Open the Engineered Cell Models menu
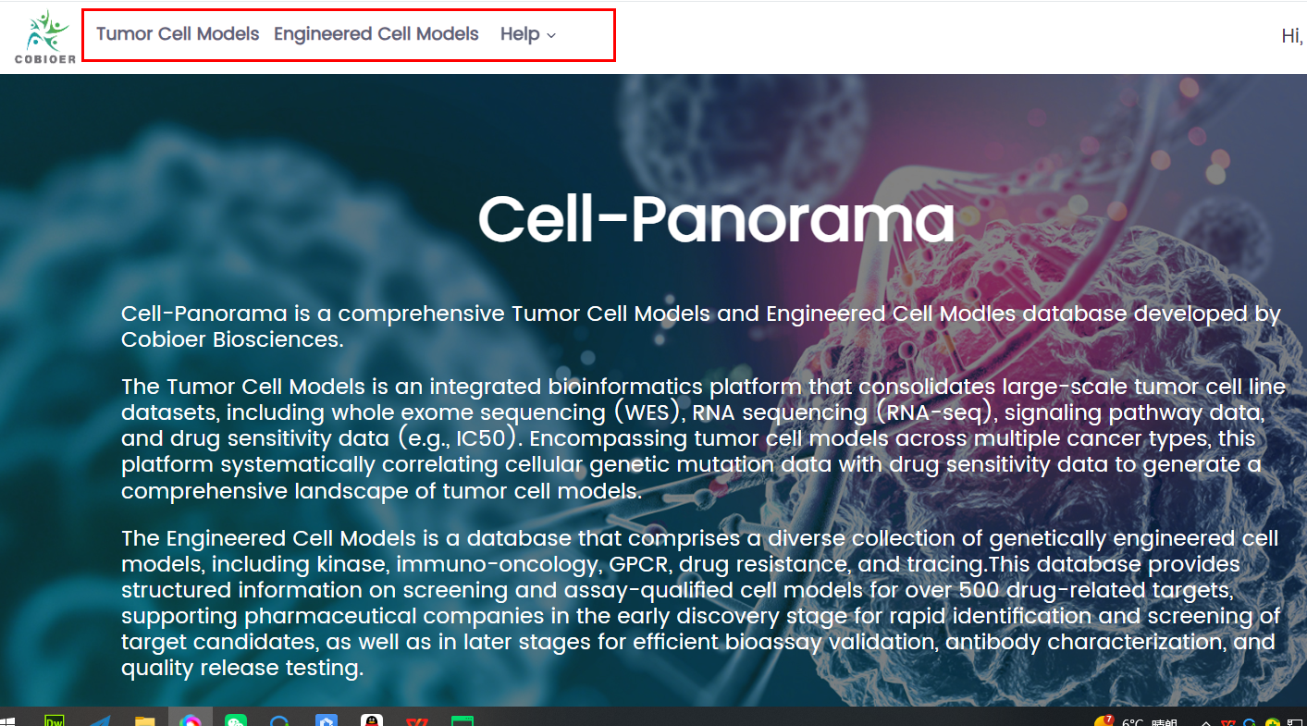This screenshot has height=726, width=1307. pos(376,34)
